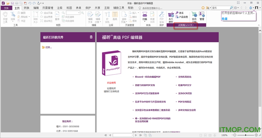Click the vertical scrollbar on the right
The width and height of the screenshot is (262, 138).
(x=260, y=69)
